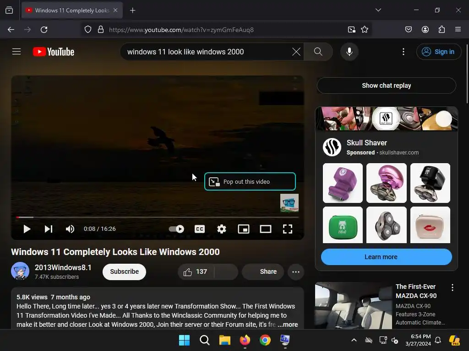Image resolution: width=469 pixels, height=351 pixels.
Task: Turn on closed captions
Action: 200,229
